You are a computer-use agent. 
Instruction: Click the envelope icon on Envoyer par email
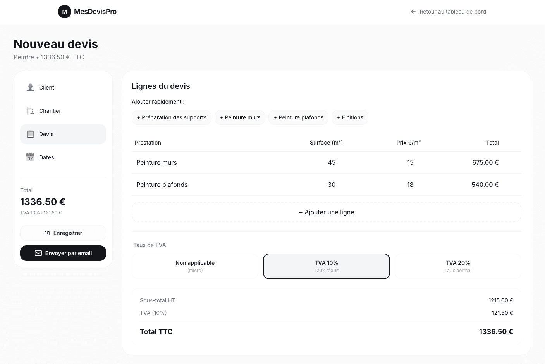coord(38,253)
